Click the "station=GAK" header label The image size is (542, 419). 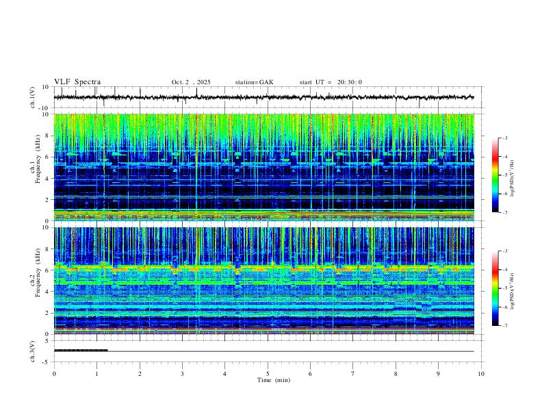(254, 82)
